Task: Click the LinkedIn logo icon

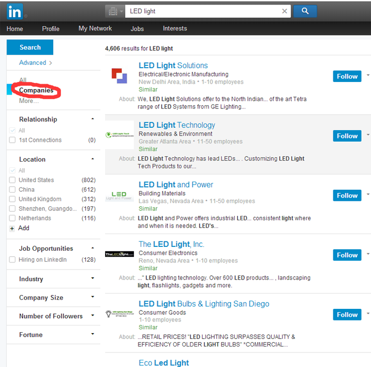Action: click(x=15, y=11)
